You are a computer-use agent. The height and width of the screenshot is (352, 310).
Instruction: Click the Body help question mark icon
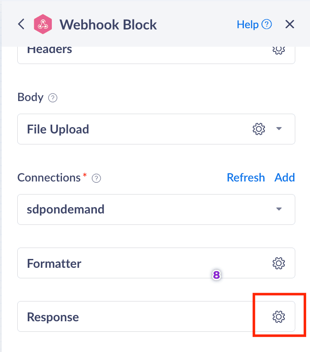[53, 98]
